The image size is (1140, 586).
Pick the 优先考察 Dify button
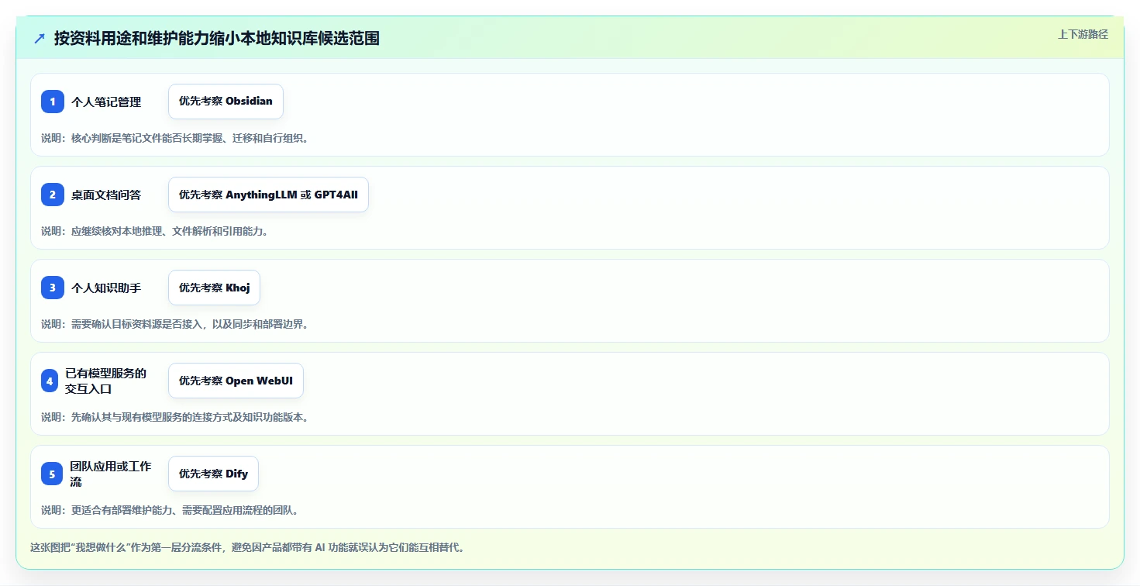tap(213, 474)
